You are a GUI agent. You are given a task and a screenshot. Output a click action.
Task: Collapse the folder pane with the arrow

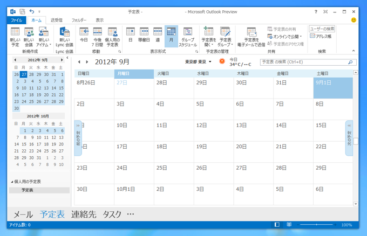point(67,58)
